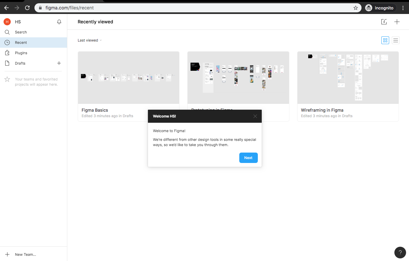Click the Figma Basics file title

(95, 110)
